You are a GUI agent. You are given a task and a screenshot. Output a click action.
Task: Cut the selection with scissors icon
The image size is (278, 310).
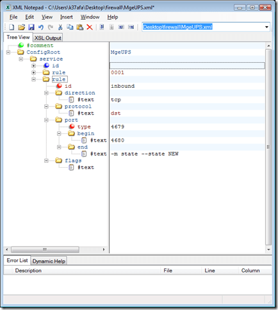60,27
